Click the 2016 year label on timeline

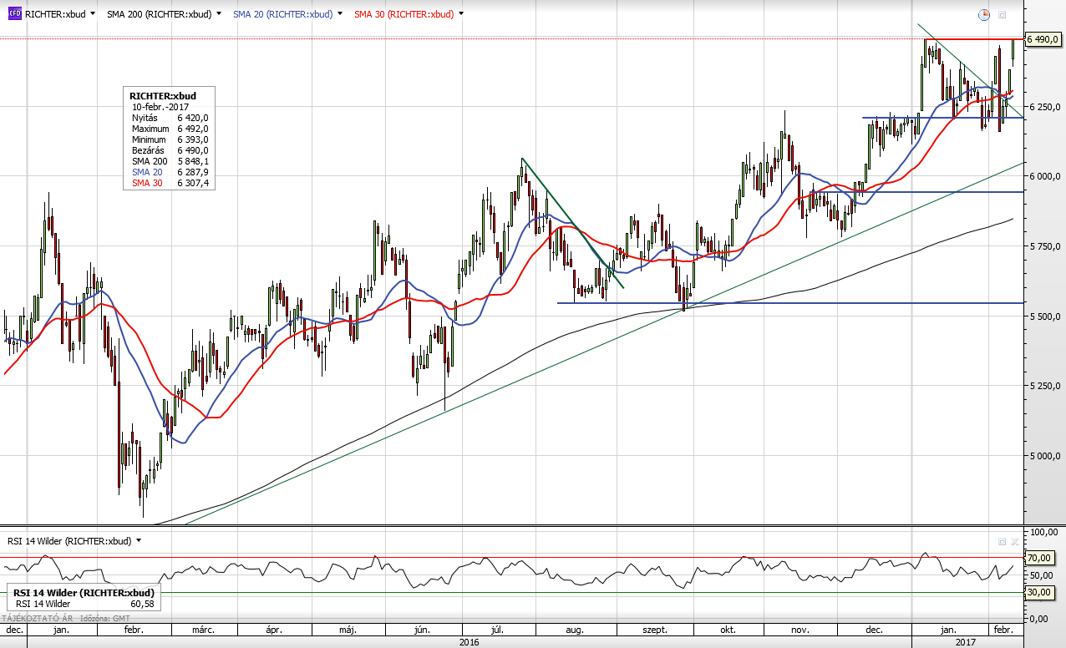point(470,641)
